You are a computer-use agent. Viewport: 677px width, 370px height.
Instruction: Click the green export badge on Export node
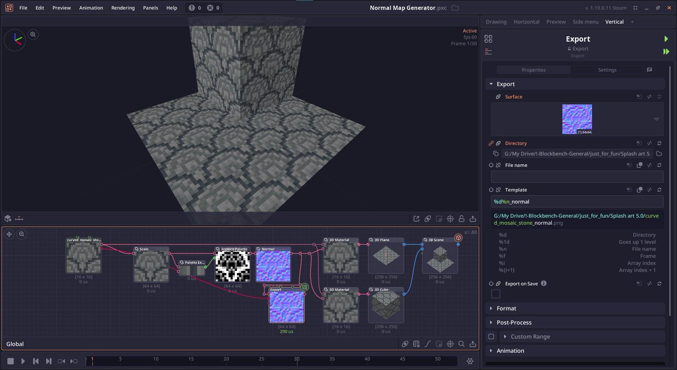click(305, 287)
